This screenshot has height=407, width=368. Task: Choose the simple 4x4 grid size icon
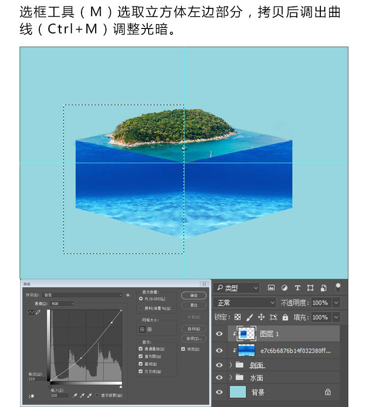point(142,329)
